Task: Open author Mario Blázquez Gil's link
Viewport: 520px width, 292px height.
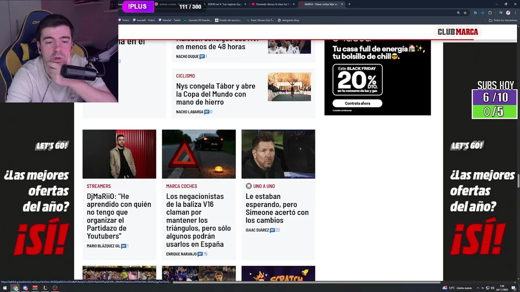Action: pyautogui.click(x=103, y=246)
